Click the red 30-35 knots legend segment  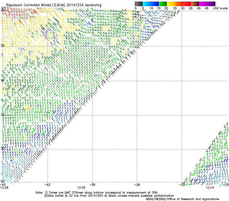click(x=187, y=4)
